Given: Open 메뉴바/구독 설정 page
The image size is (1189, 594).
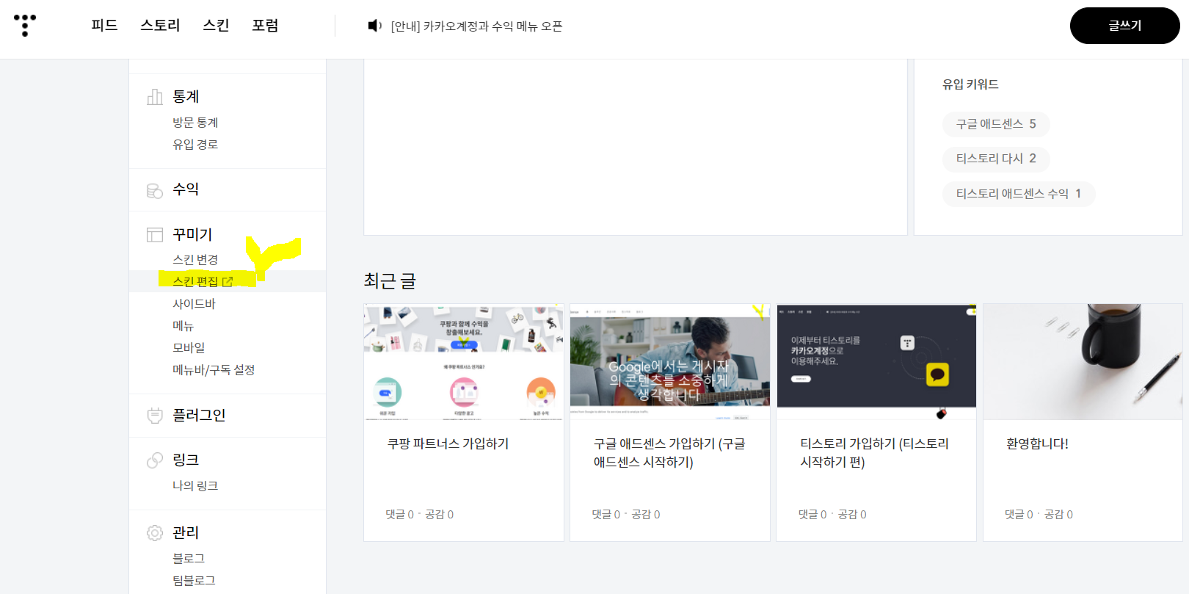Looking at the screenshot, I should click(x=214, y=370).
